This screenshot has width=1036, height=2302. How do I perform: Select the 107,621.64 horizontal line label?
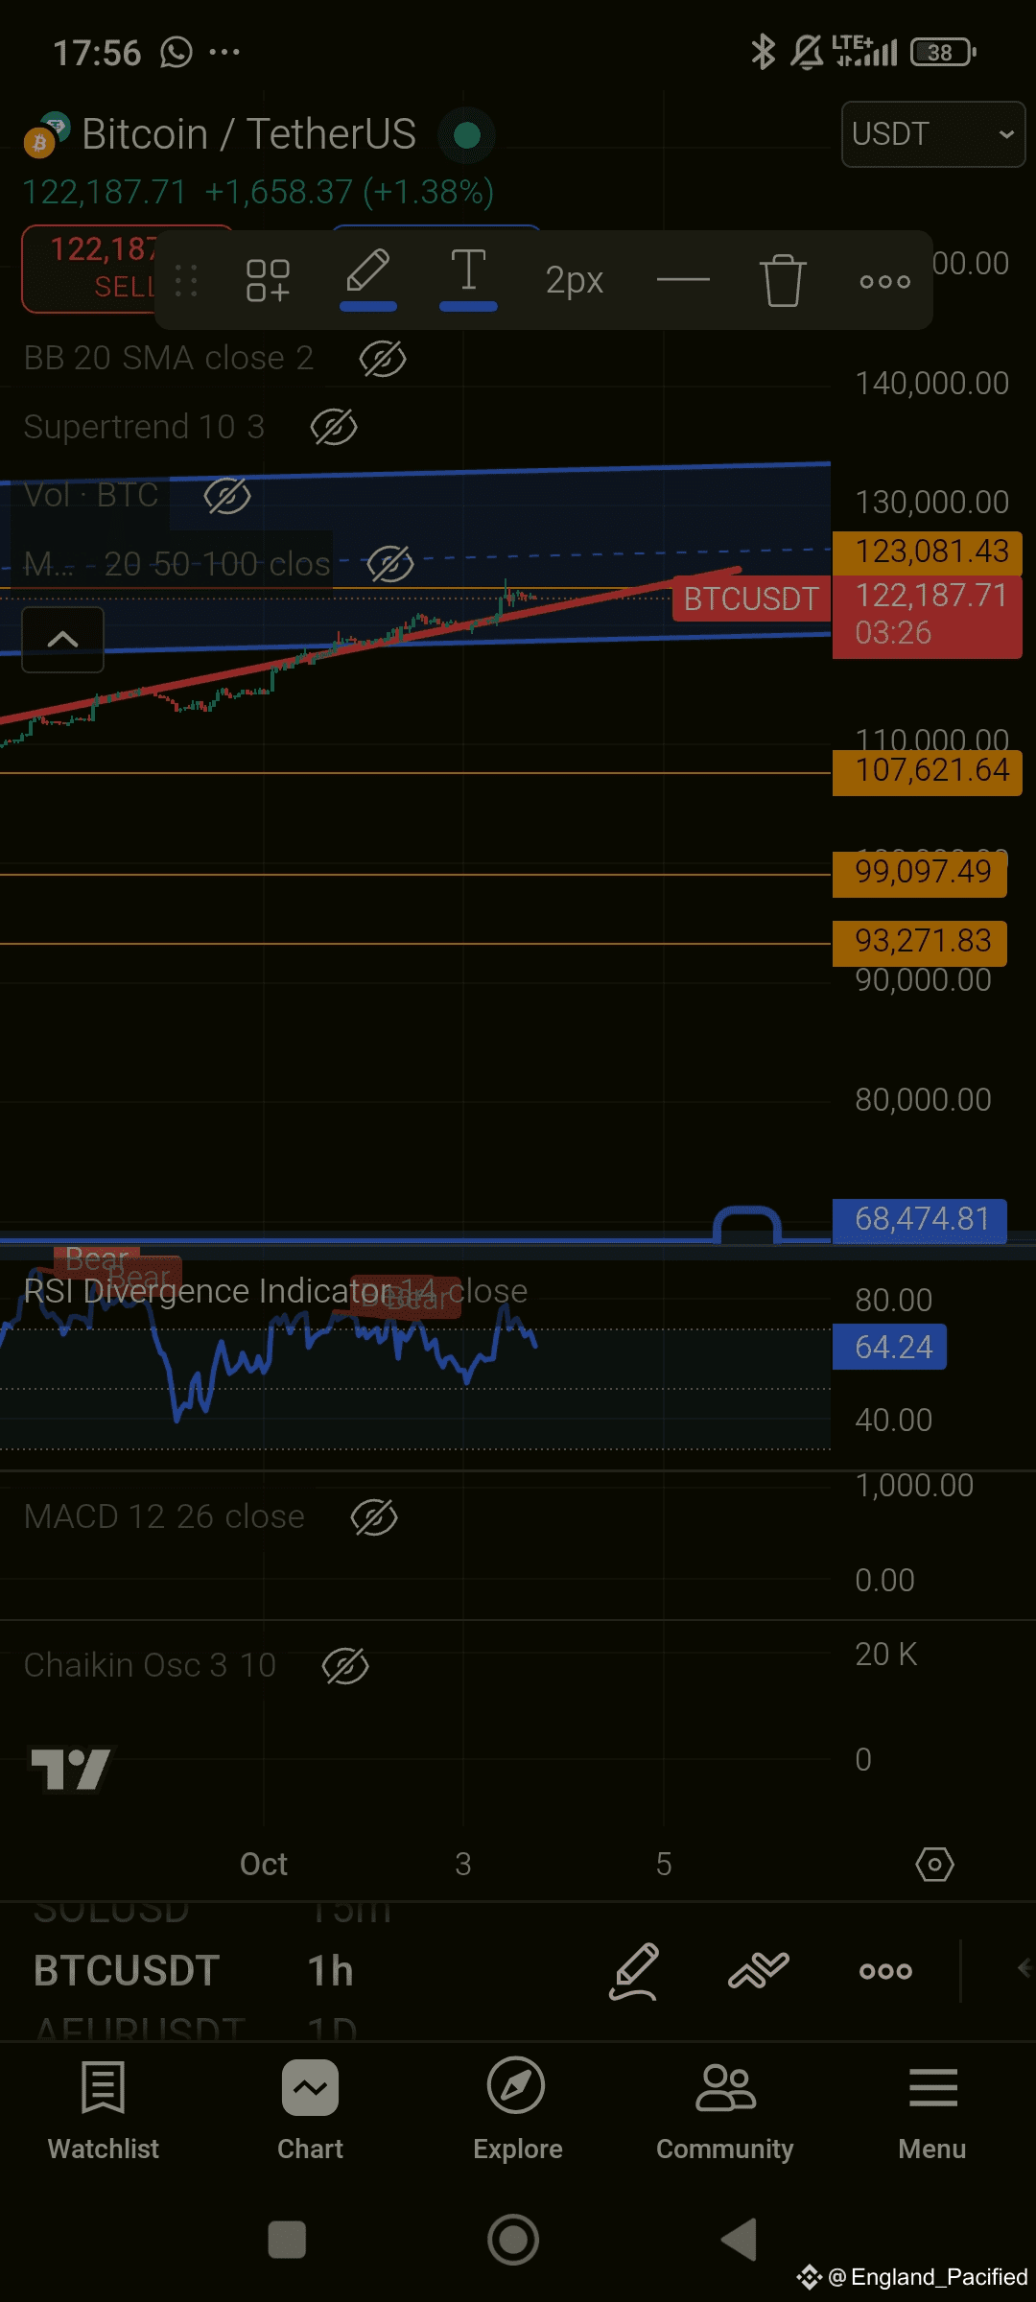(927, 771)
